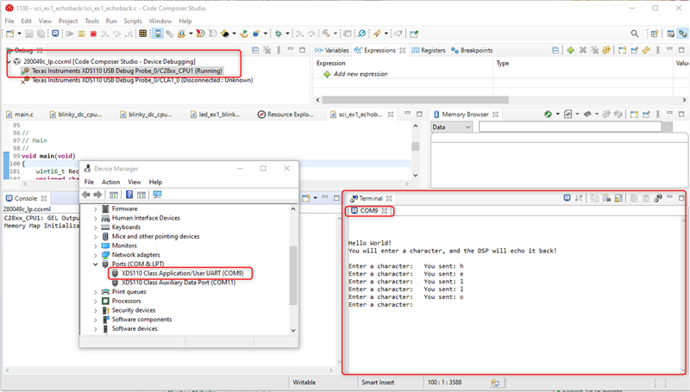This screenshot has height=392, width=690.
Task: Click the green plus in Expressions view
Action: (570, 50)
